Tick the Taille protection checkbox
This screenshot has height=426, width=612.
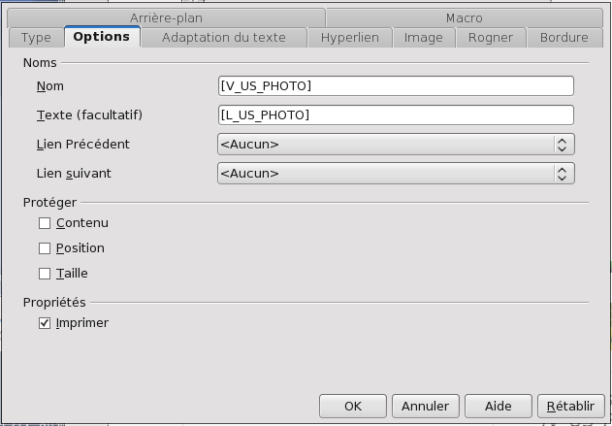tap(45, 274)
